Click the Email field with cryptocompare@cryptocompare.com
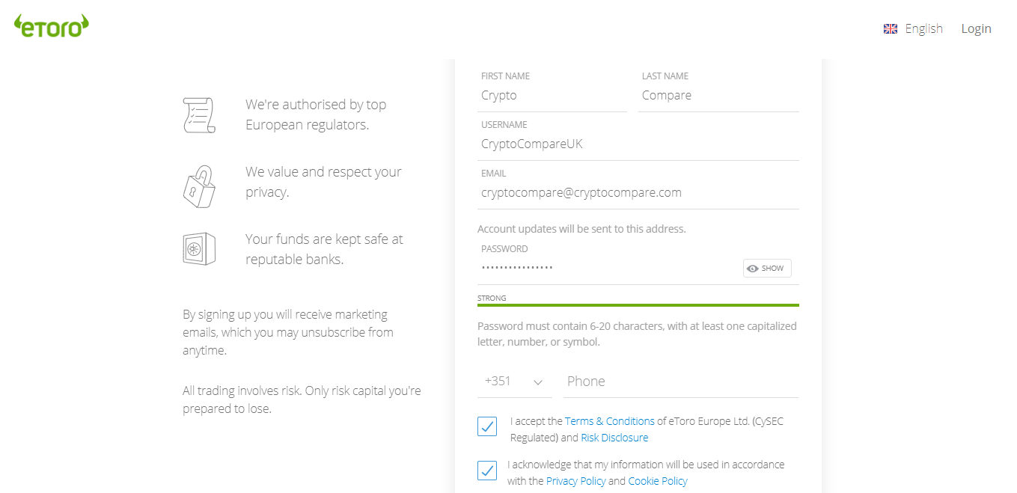The width and height of the screenshot is (1017, 493). [x=638, y=188]
